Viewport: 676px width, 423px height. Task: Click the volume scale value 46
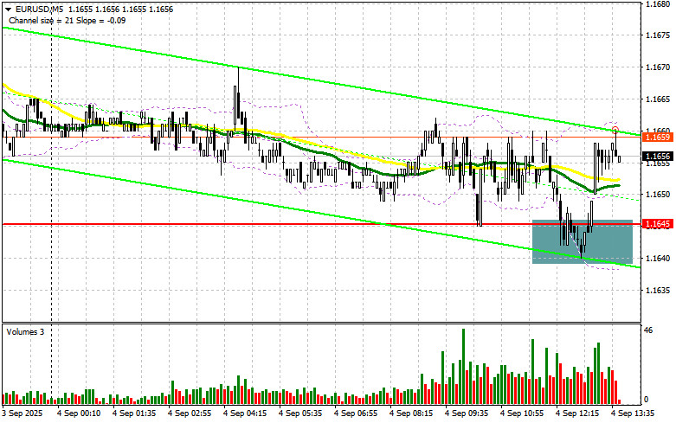click(648, 330)
